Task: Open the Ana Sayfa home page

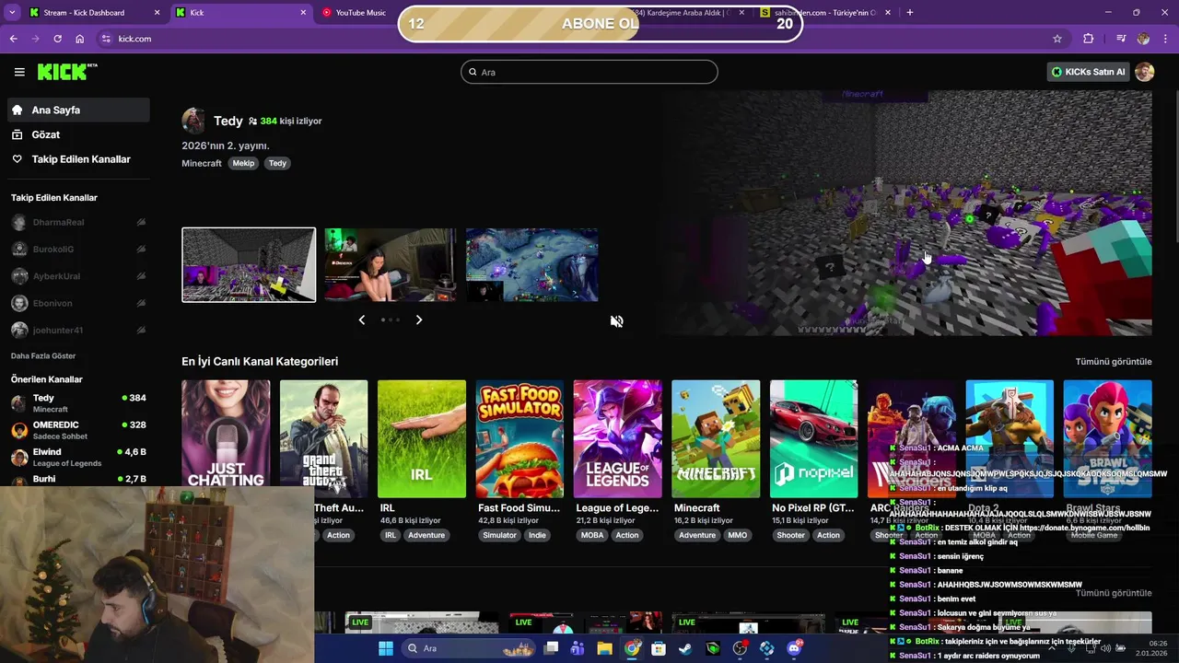Action: click(78, 110)
